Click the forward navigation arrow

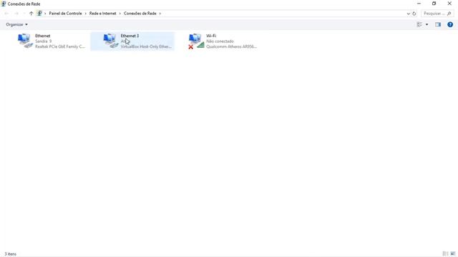pyautogui.click(x=16, y=14)
